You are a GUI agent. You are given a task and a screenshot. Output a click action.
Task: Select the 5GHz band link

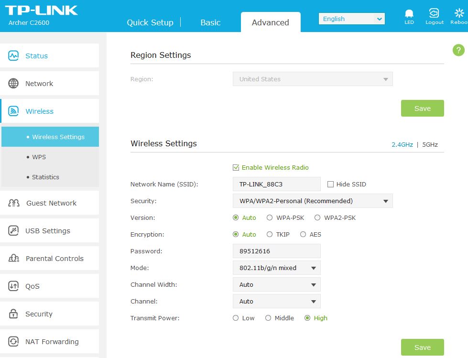click(430, 145)
